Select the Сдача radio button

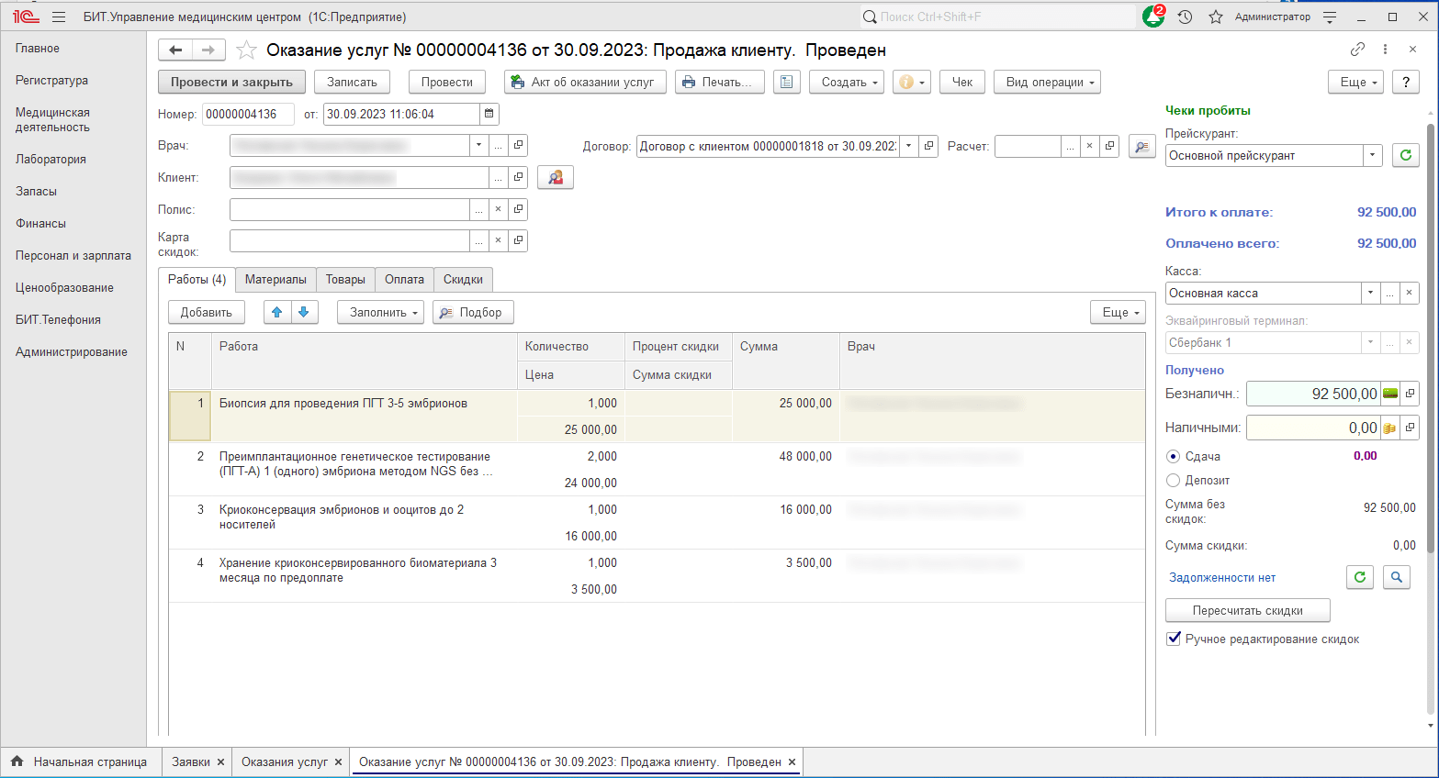(1173, 456)
